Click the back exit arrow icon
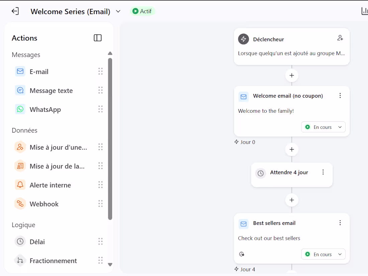This screenshot has height=276, width=368. coord(15,11)
